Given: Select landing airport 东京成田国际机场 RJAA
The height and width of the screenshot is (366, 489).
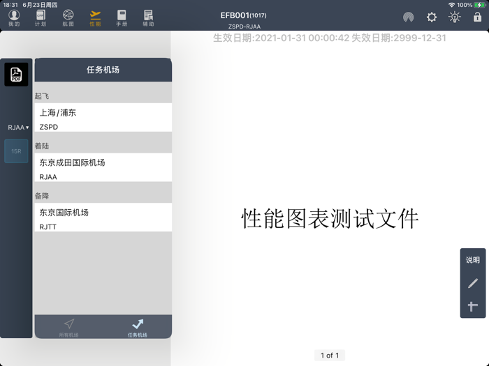Looking at the screenshot, I should 103,167.
